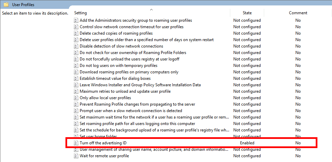Click 'Not configured' state for Only allow local user profiles
The width and height of the screenshot is (332, 162).
[x=247, y=98]
